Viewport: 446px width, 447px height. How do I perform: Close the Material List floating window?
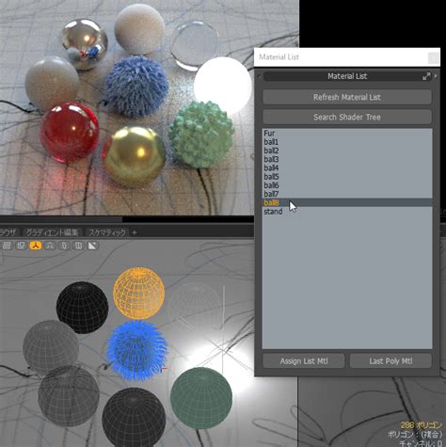pos(434,57)
